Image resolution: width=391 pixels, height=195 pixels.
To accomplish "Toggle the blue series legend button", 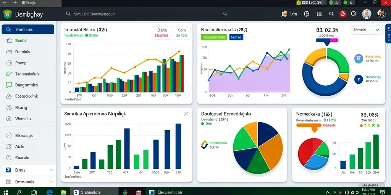I will [236, 37].
